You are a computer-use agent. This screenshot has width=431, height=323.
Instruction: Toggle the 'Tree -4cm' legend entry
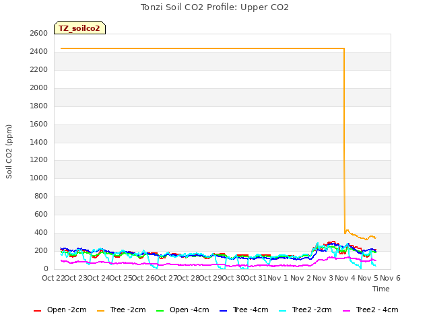[244, 310]
